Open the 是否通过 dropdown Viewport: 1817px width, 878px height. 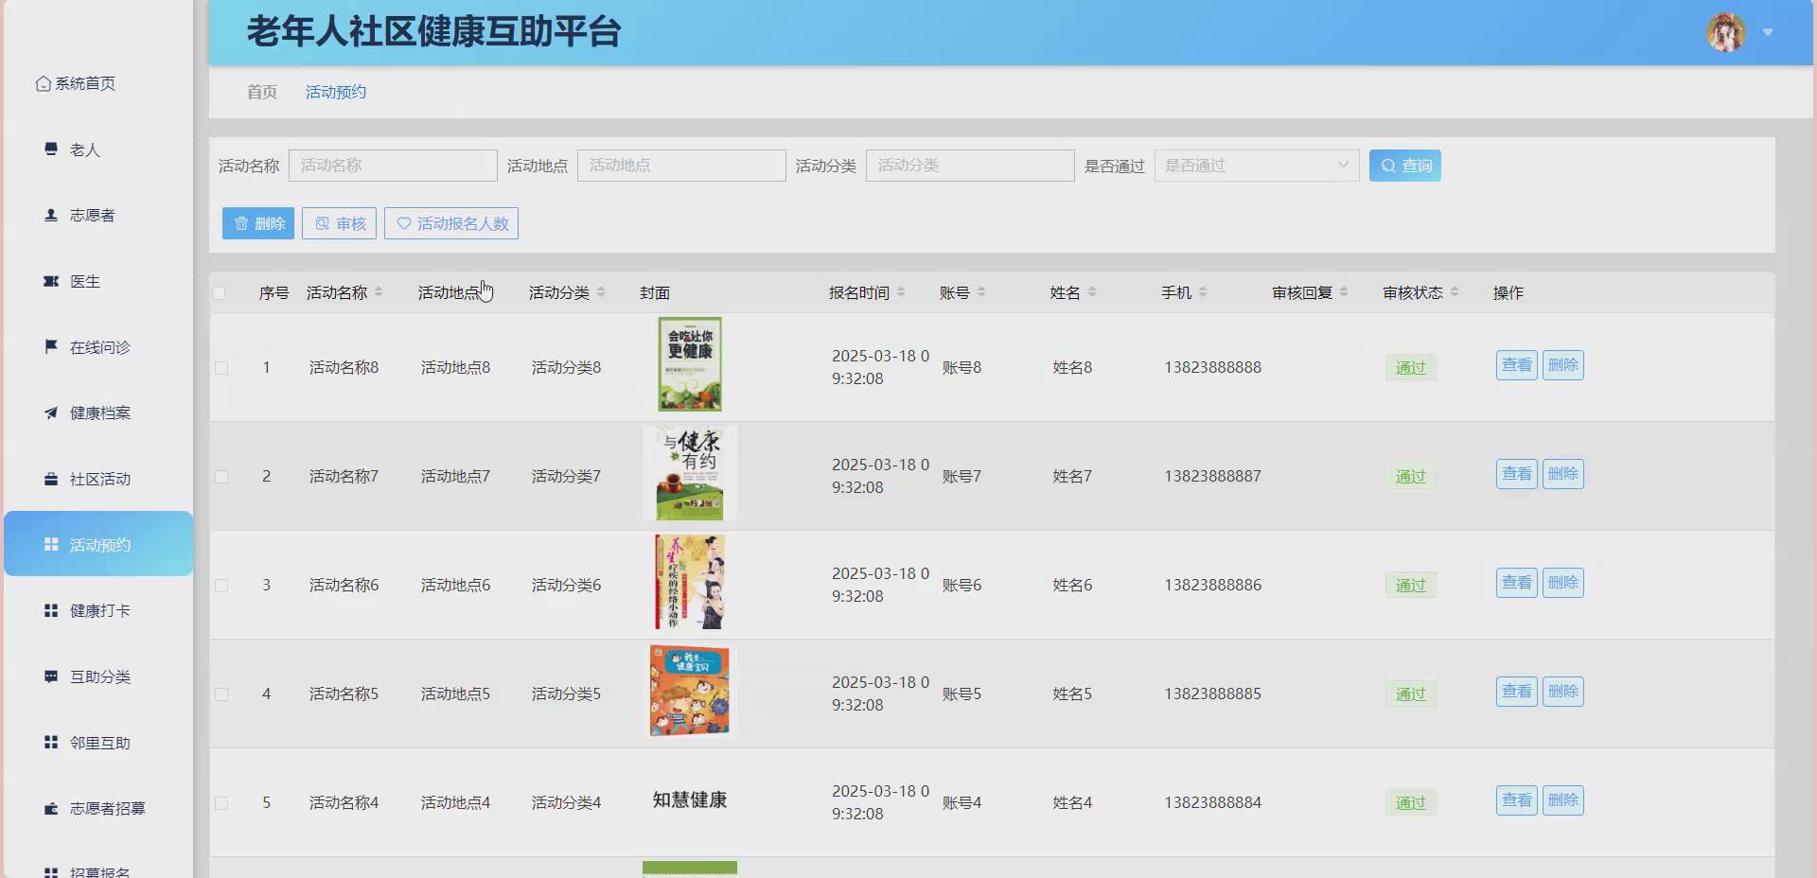tap(1257, 165)
